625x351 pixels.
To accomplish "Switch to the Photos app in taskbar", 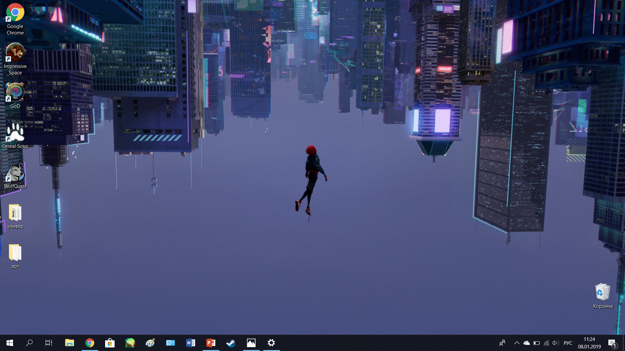I will [251, 343].
